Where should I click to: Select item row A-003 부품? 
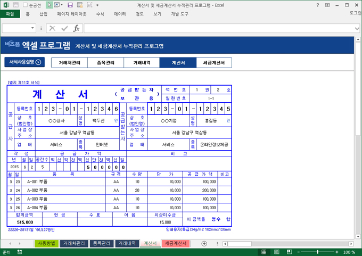click(x=63, y=199)
